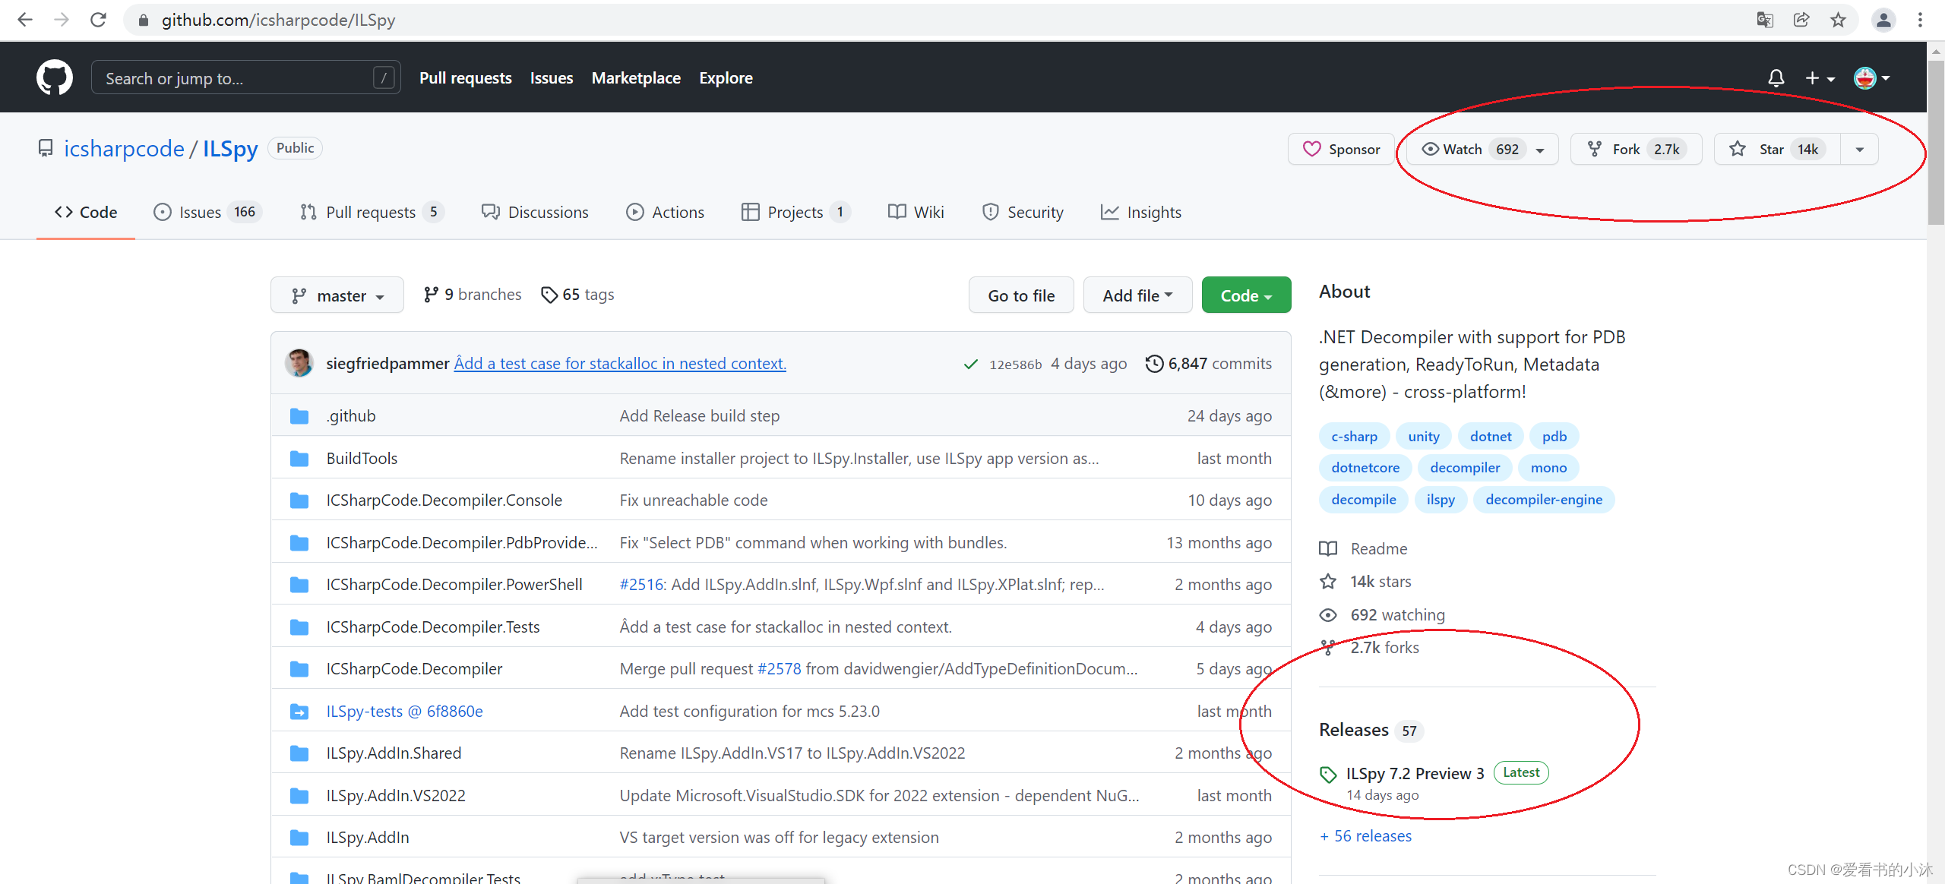Open BuildTools folder icon
This screenshot has height=884, width=1945.
pos(299,459)
